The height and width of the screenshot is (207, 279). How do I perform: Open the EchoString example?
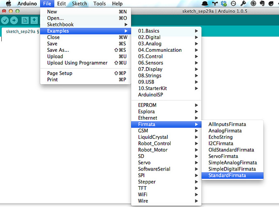click(232, 137)
